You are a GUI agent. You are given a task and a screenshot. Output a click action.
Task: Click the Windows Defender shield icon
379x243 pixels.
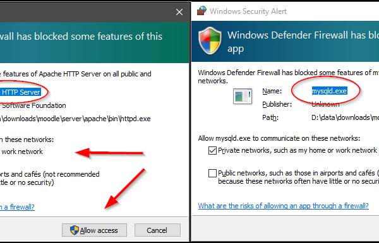pos(210,40)
